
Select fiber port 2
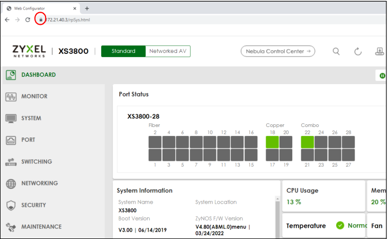click(x=155, y=142)
